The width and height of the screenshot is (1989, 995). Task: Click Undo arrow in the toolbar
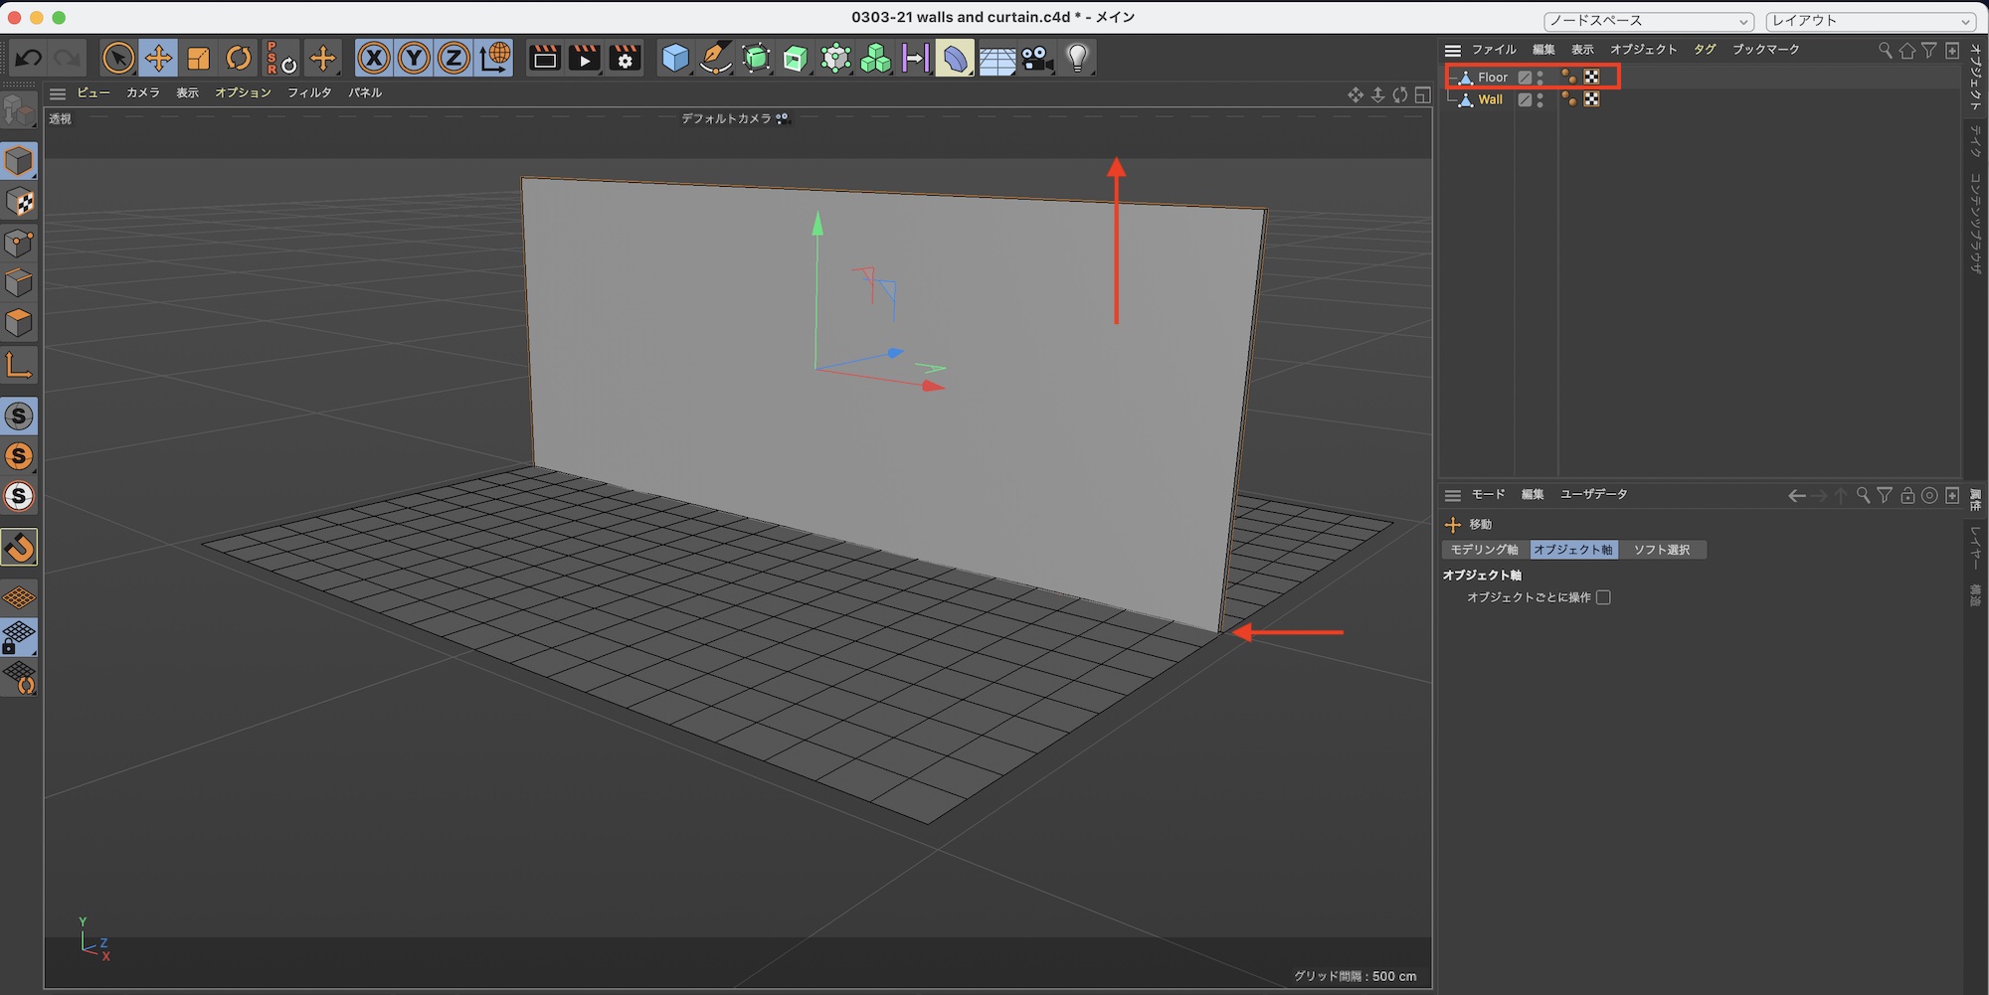pyautogui.click(x=29, y=59)
